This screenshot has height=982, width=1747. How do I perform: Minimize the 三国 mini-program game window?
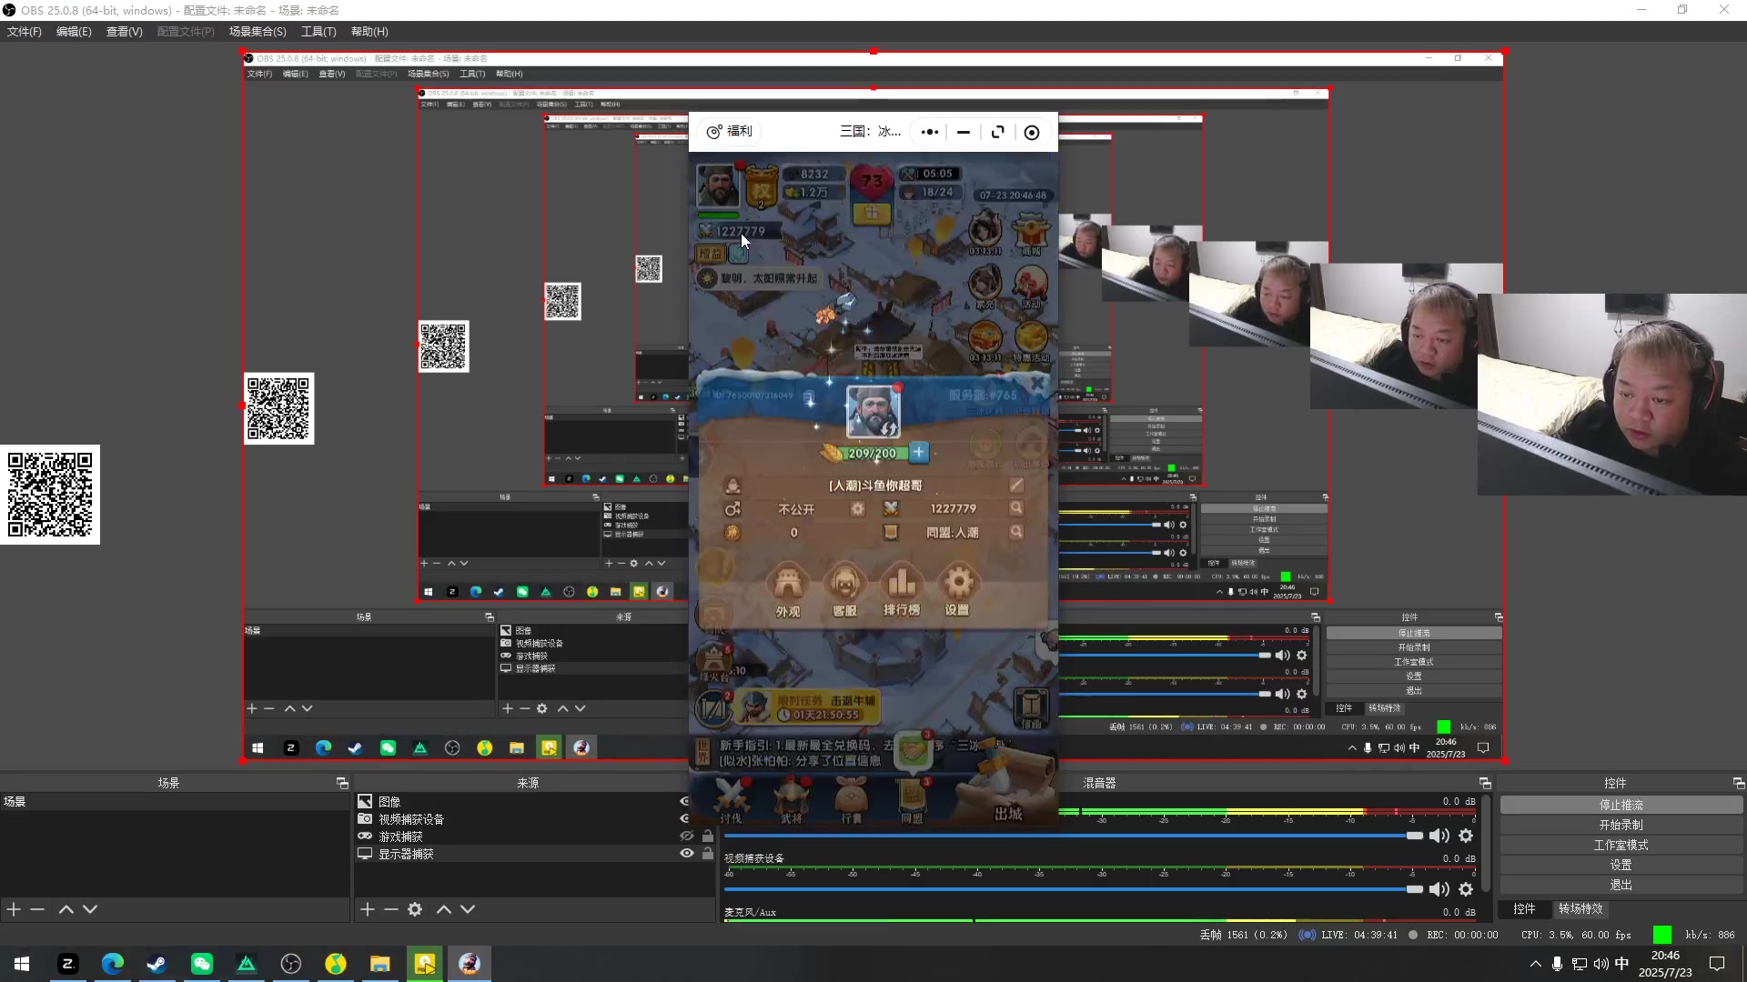[964, 132]
